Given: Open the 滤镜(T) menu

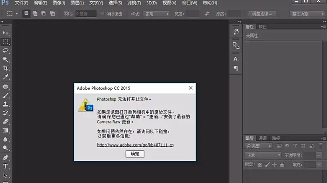Looking at the screenshot, I should tap(134, 3).
